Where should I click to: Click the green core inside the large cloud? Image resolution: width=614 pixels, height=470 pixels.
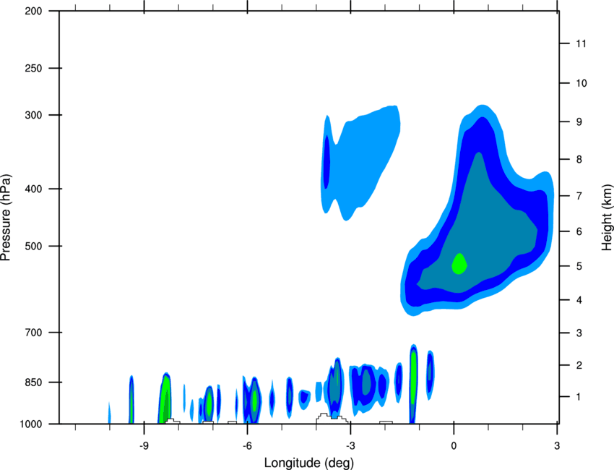459,264
